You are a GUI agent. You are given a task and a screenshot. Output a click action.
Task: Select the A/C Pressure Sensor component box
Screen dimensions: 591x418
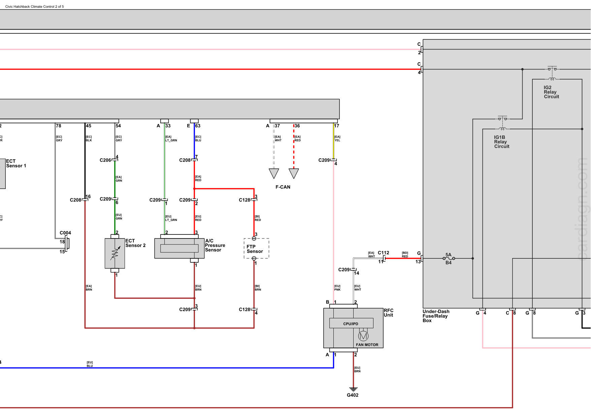[x=179, y=248]
